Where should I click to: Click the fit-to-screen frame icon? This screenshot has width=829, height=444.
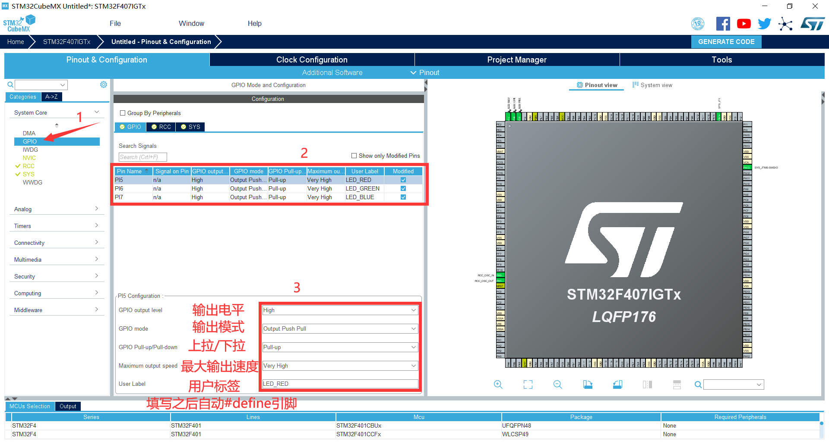click(x=528, y=385)
